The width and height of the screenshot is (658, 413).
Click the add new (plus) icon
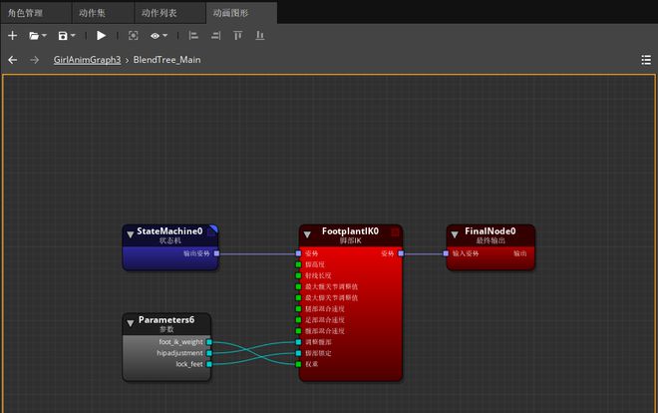(13, 36)
